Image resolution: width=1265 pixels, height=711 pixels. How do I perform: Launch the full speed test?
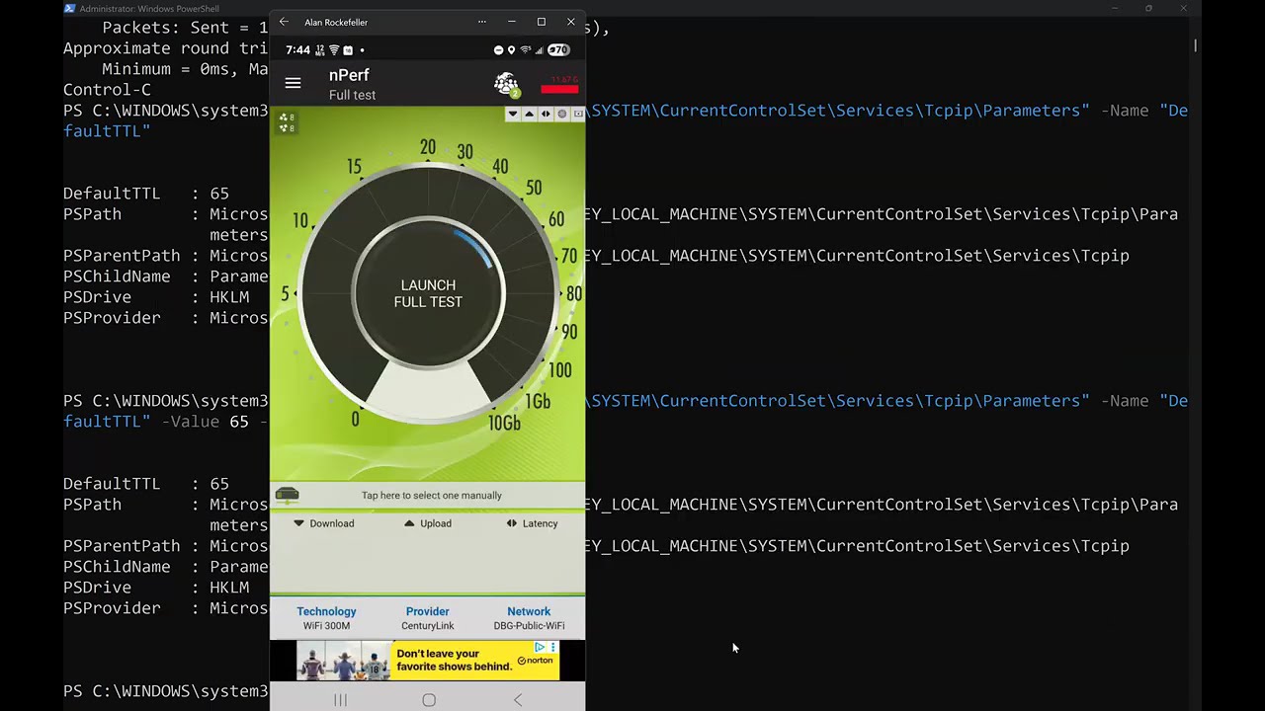[428, 293]
